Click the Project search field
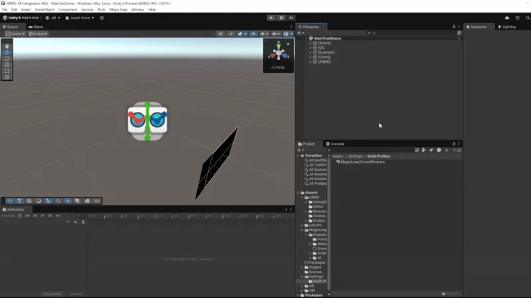The width and height of the screenshot is (531, 298). point(369,150)
